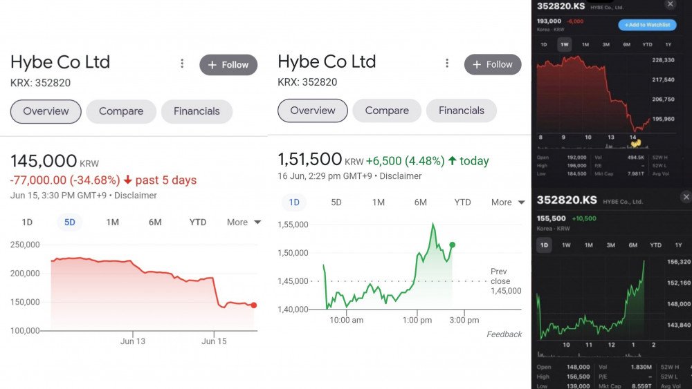Expand the More dropdown in middle chart ranges

[x=508, y=202]
